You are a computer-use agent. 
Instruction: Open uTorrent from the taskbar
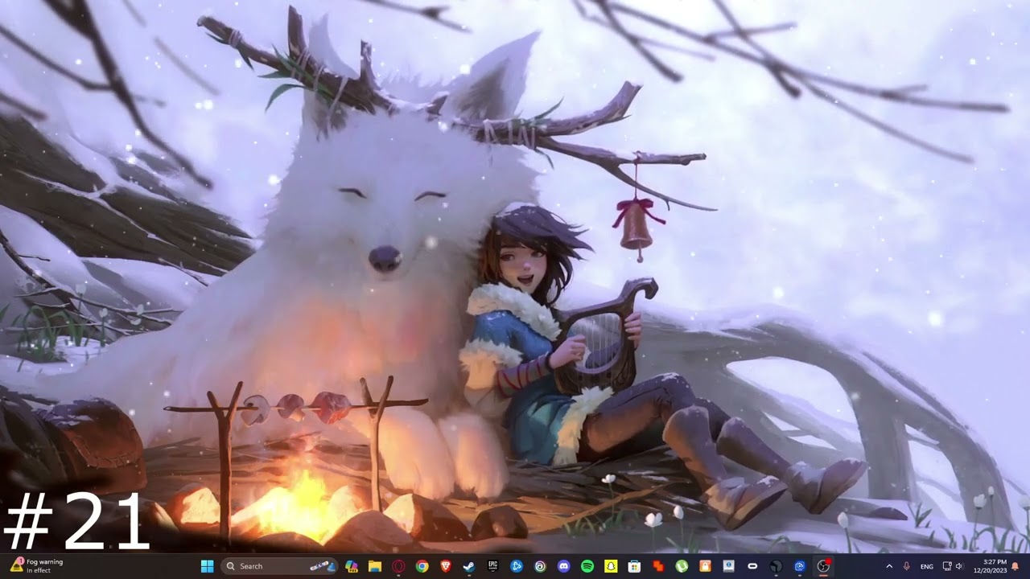(682, 566)
